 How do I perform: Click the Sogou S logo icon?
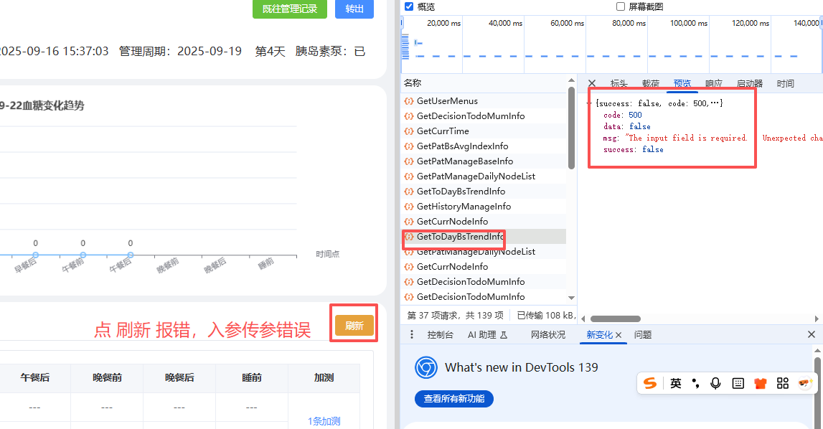point(650,383)
